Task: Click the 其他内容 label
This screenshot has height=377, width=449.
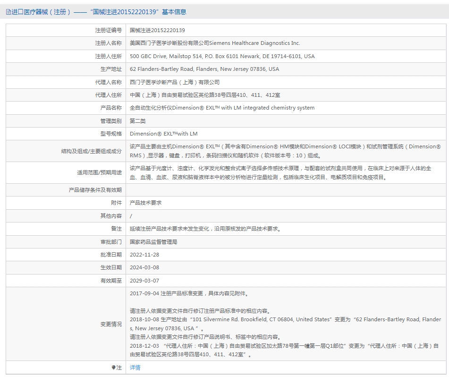Action: tap(111, 216)
